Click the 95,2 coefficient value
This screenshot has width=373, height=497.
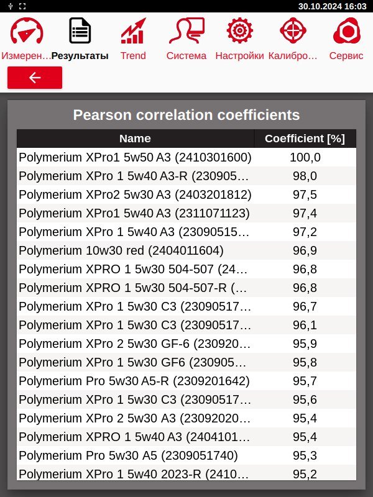[x=305, y=474]
